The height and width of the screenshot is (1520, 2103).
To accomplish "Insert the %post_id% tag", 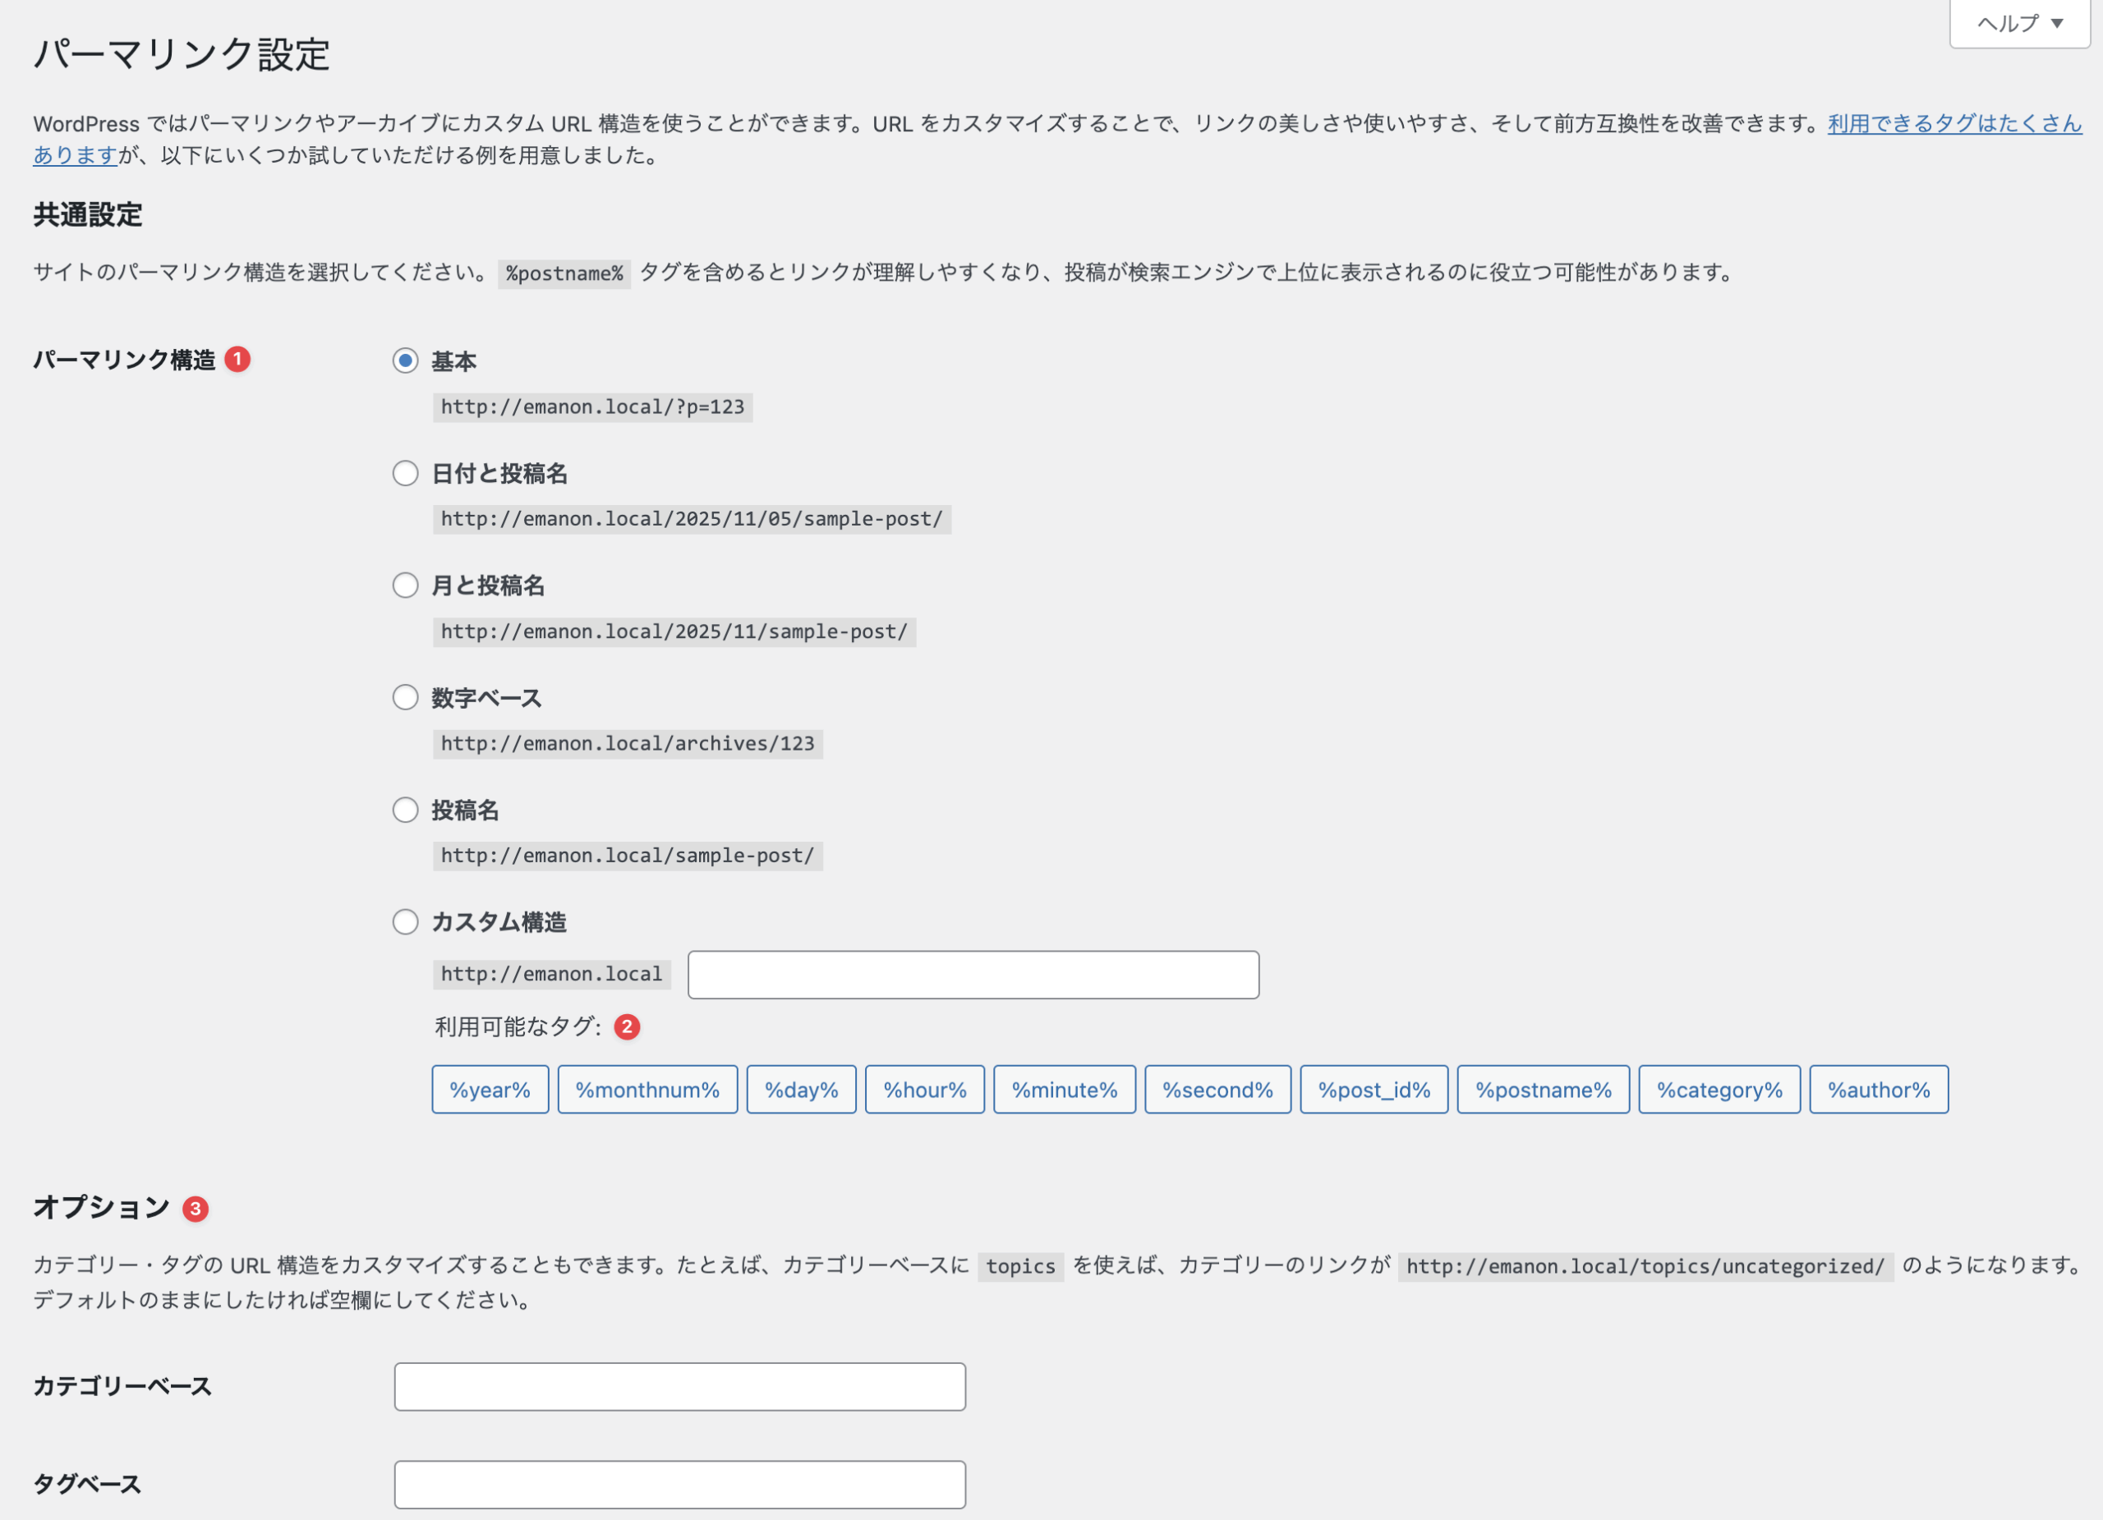I will 1374,1090.
